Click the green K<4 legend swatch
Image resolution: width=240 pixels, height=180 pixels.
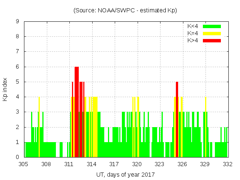click(x=212, y=26)
